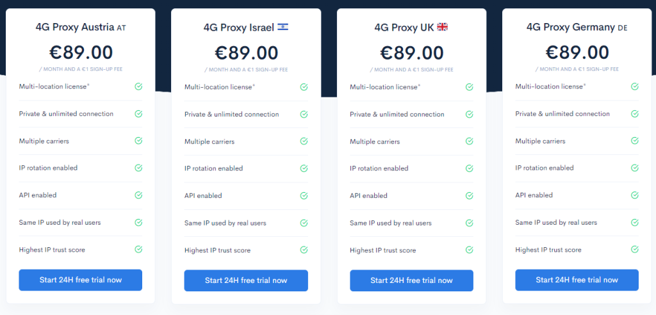Click Austria Highest IP trust score checkmark
This screenshot has width=656, height=315.
tap(138, 250)
